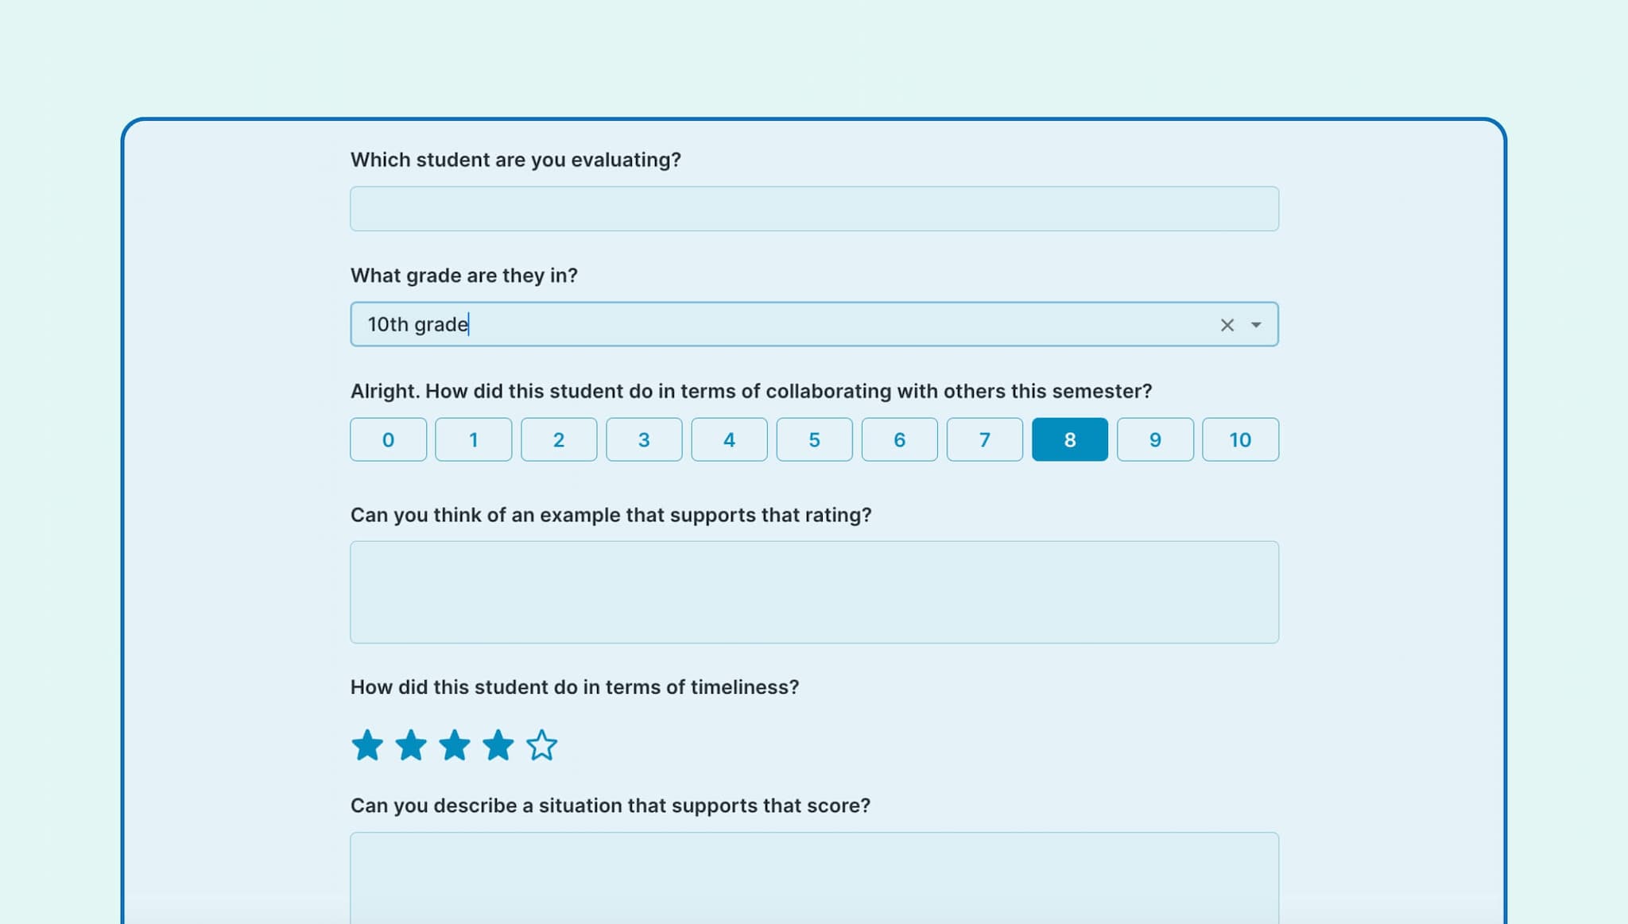Click the fourth filled star
1628x924 pixels.
click(498, 745)
